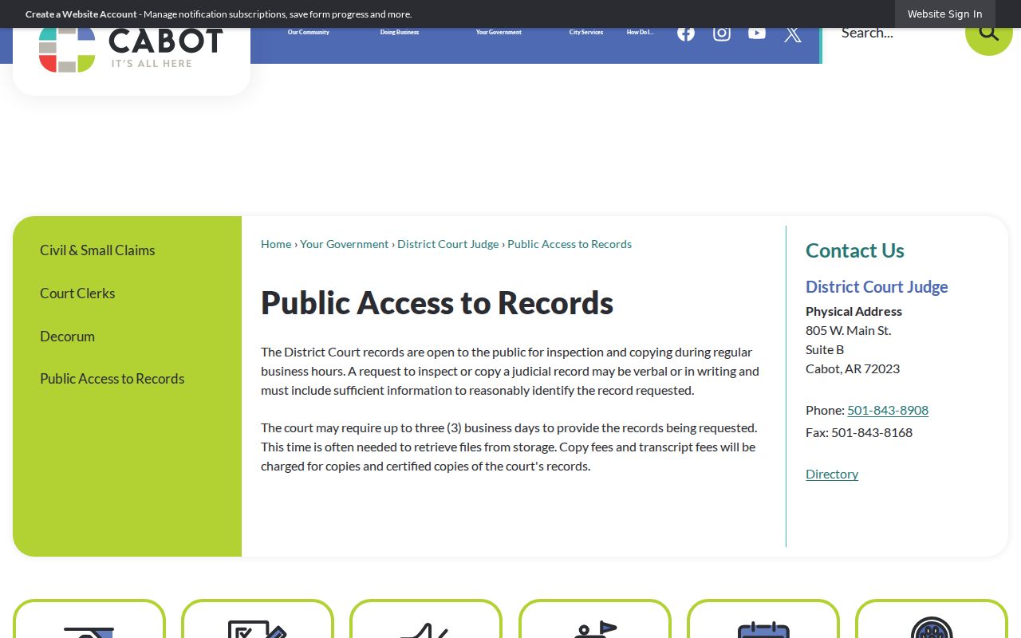Click the Create a Website Account link
The width and height of the screenshot is (1021, 638).
tap(81, 14)
